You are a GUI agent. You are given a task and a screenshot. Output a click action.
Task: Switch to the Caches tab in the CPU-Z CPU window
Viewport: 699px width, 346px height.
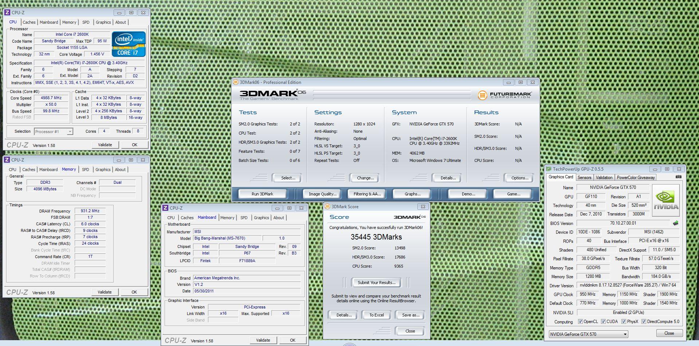29,22
